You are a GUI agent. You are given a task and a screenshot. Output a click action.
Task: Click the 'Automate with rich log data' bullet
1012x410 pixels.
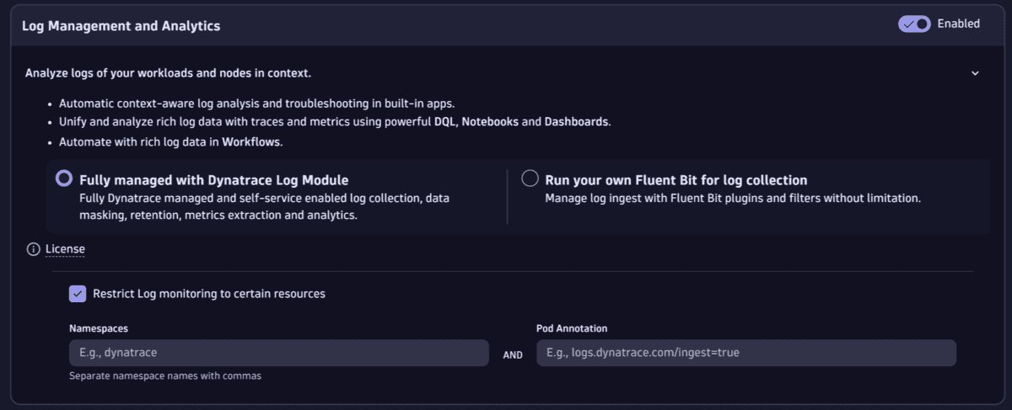(171, 141)
